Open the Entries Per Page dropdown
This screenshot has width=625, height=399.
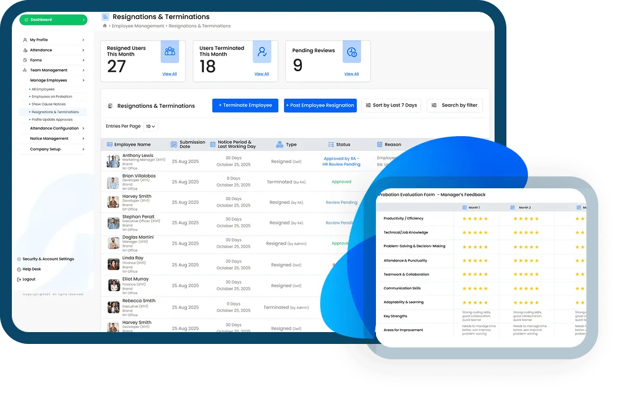tap(151, 127)
